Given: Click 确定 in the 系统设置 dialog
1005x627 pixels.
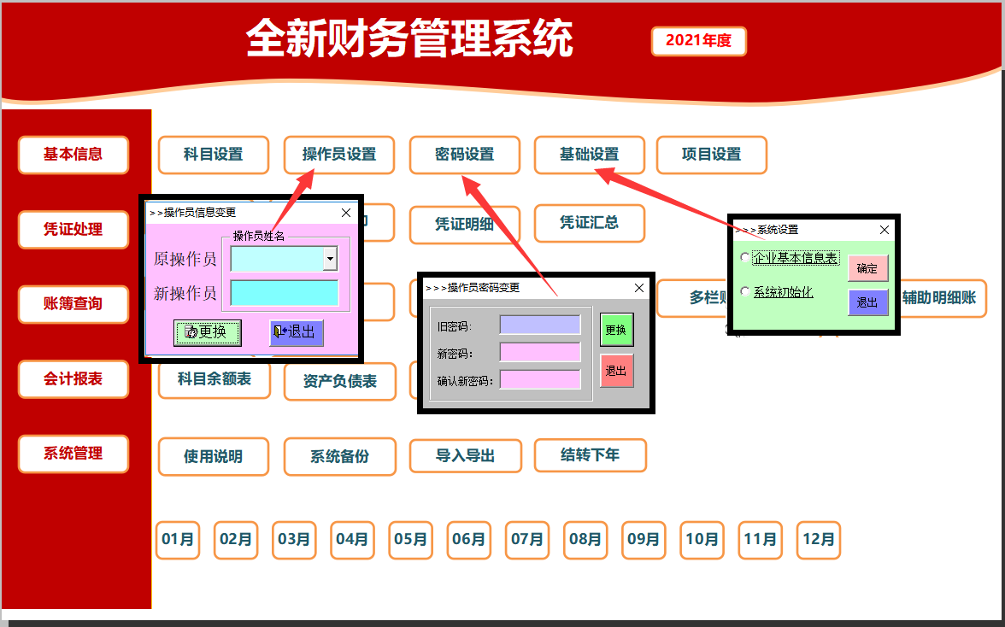Looking at the screenshot, I should click(867, 267).
